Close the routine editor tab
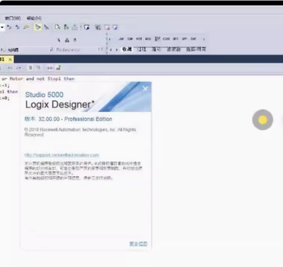Viewport: 283px width, 267px height. click(x=10, y=59)
